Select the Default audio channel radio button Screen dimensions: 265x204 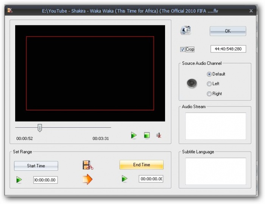(209, 74)
